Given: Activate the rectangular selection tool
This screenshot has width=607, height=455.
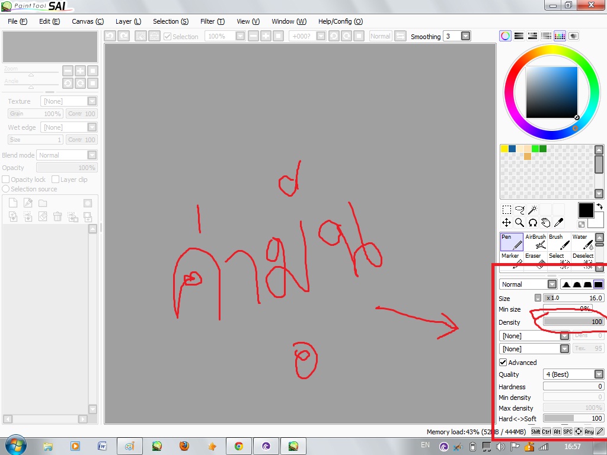Looking at the screenshot, I should pyautogui.click(x=506, y=210).
